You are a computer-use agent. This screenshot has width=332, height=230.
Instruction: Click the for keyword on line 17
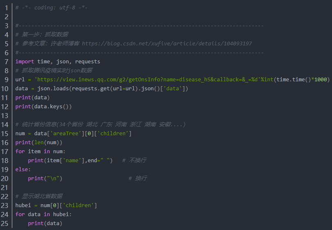(20, 152)
